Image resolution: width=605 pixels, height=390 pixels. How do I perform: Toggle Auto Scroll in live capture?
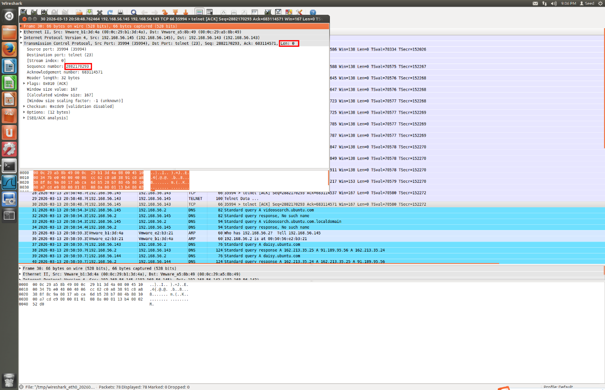pyautogui.click(x=210, y=12)
